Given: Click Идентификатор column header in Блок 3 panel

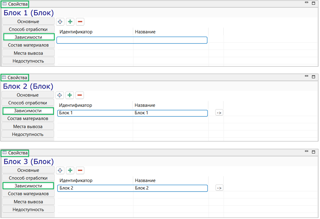Looking at the screenshot, I should [76, 180].
